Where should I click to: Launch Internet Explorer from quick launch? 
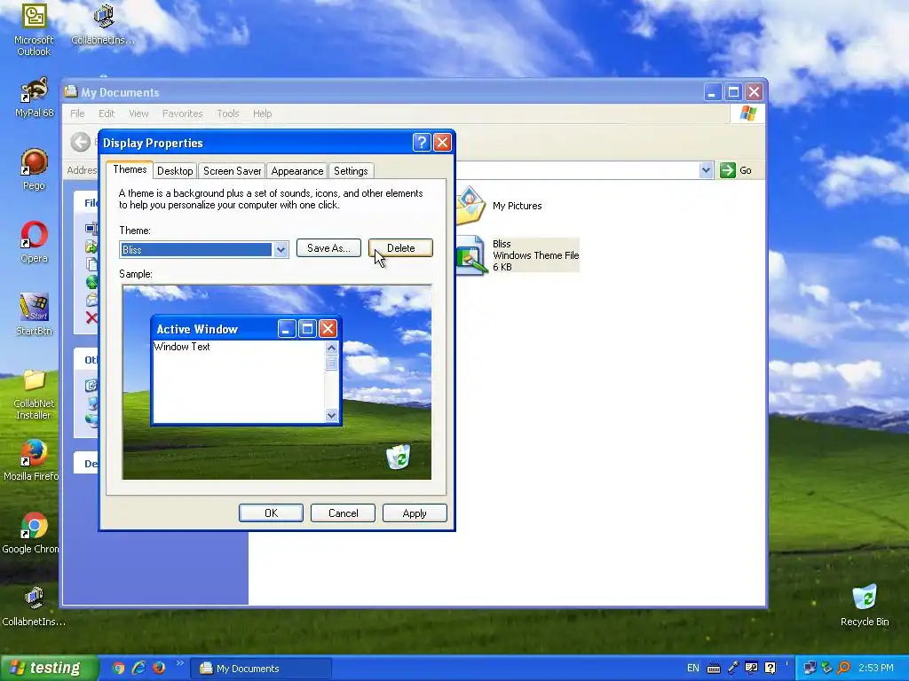[x=138, y=668]
